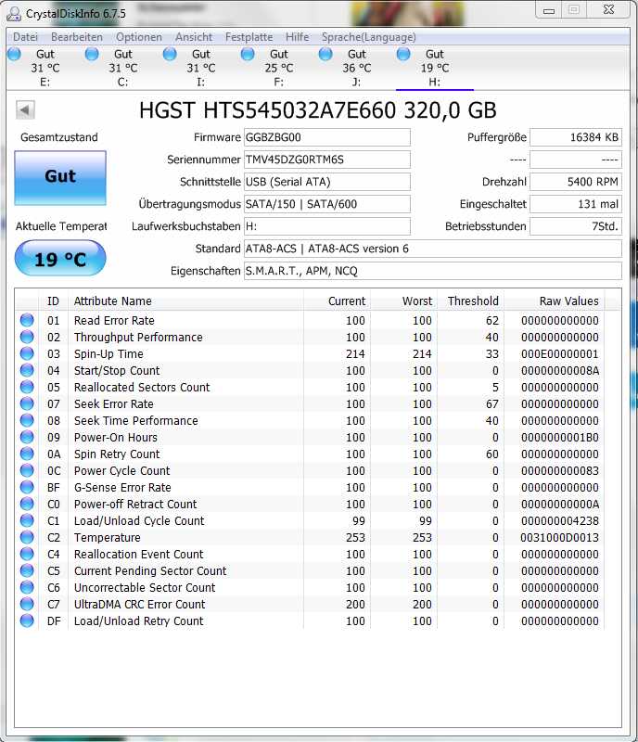Click the Übertragungsmodus field

click(x=327, y=204)
